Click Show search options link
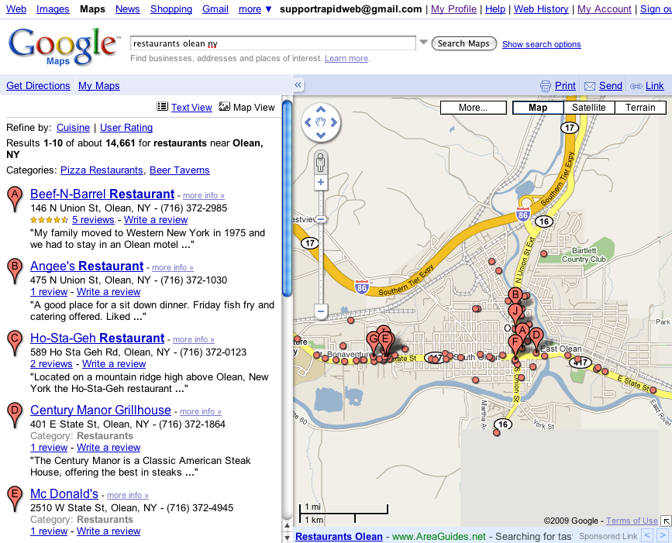Image resolution: width=672 pixels, height=543 pixels. 541,44
